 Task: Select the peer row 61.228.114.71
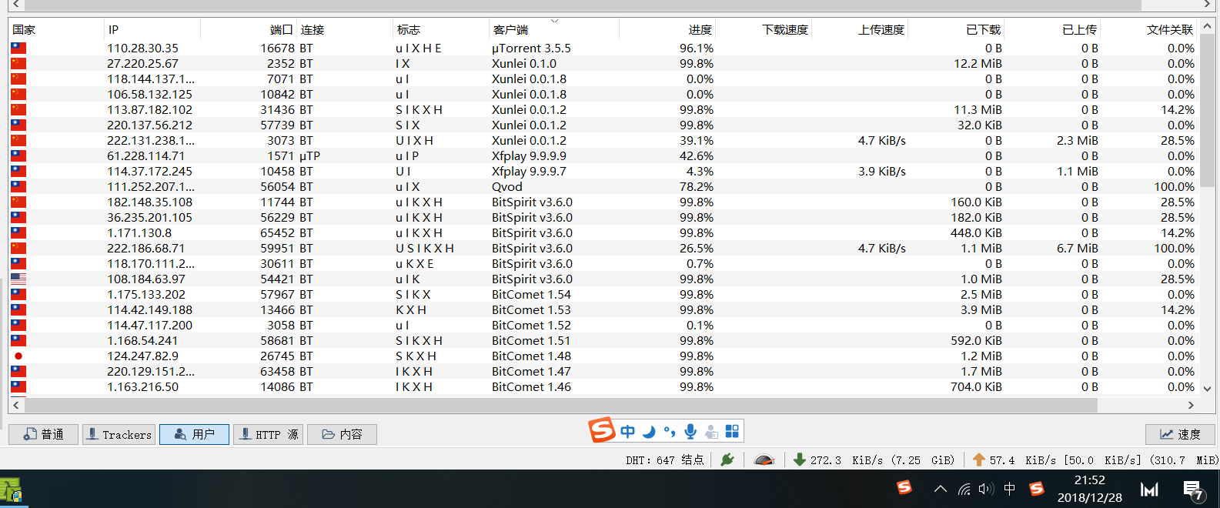pos(603,155)
